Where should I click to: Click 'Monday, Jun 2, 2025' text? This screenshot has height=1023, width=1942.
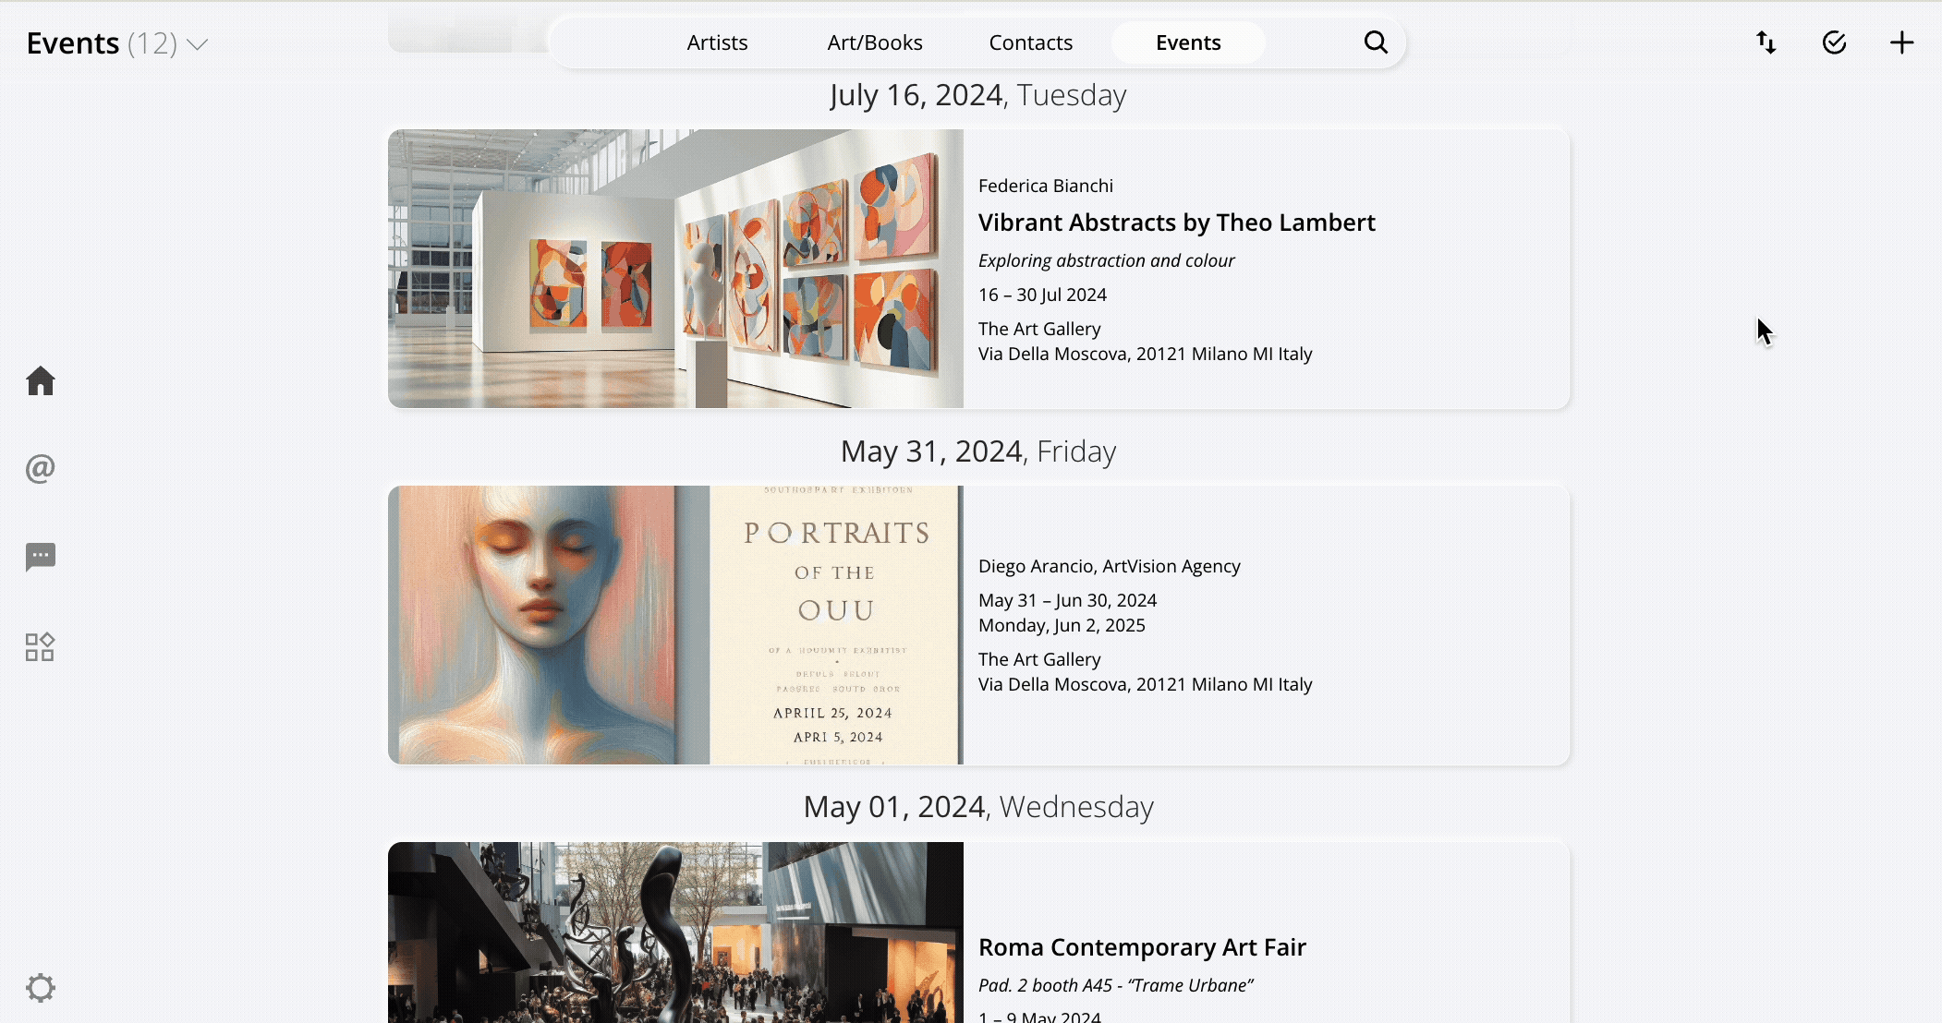click(1062, 625)
